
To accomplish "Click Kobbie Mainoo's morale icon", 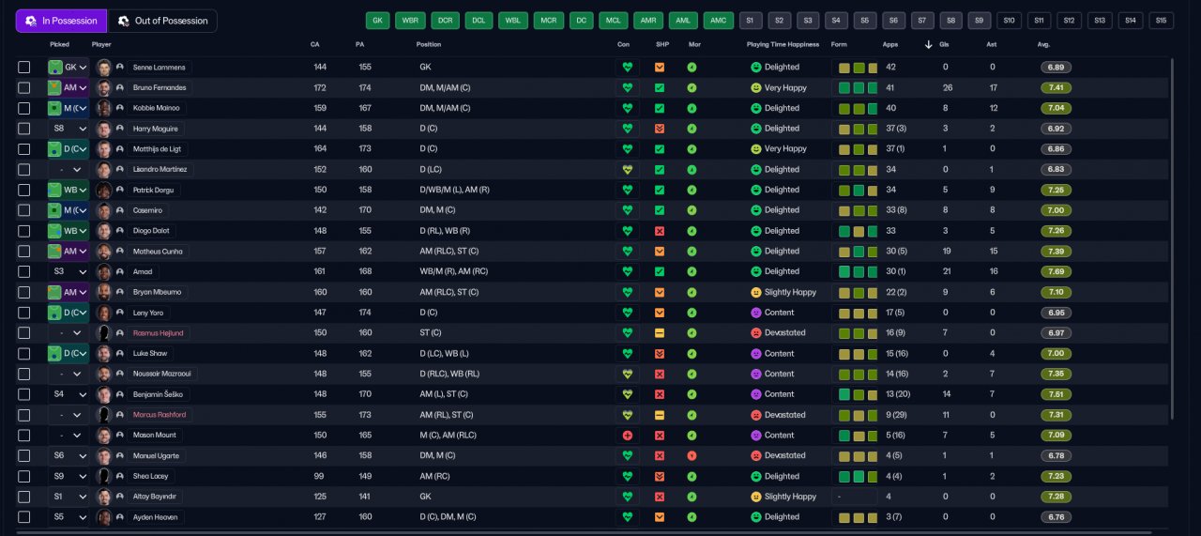I will (692, 108).
